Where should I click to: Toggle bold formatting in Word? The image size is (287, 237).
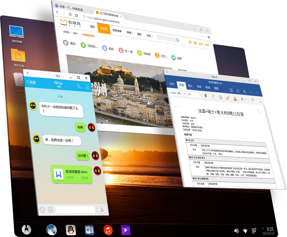pos(205,96)
